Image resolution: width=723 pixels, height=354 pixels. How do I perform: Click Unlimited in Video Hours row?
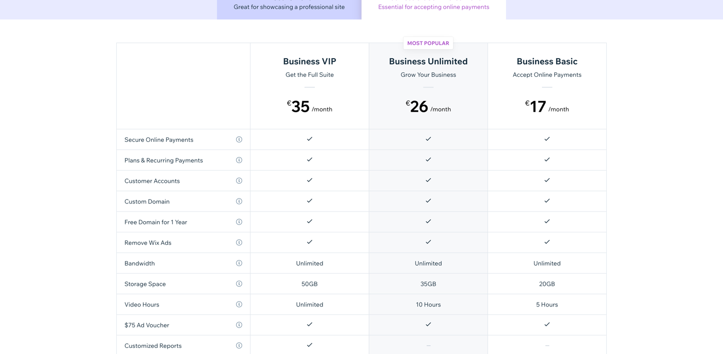pos(309,305)
